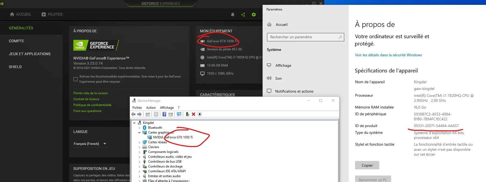Viewport: 486px width, 182px height.
Task: Click the Copier button in À propos de
Action: 367,165
